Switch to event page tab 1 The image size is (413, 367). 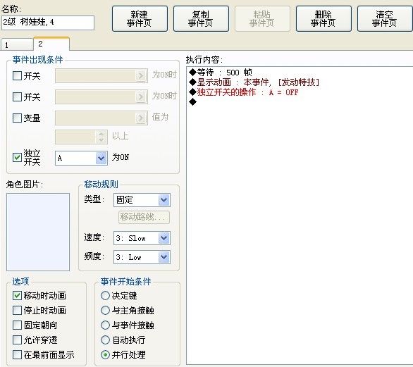tap(17, 44)
